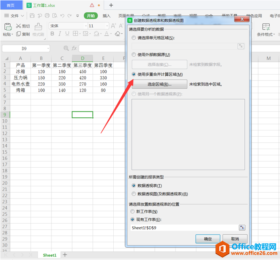This screenshot has width=280, height=260.
Task: Click the Fill Color bucket icon
Action: point(96,34)
